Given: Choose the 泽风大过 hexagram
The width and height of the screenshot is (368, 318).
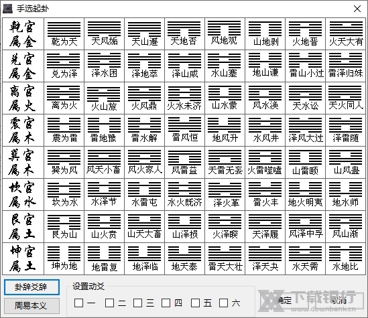Looking at the screenshot, I should point(305,131).
